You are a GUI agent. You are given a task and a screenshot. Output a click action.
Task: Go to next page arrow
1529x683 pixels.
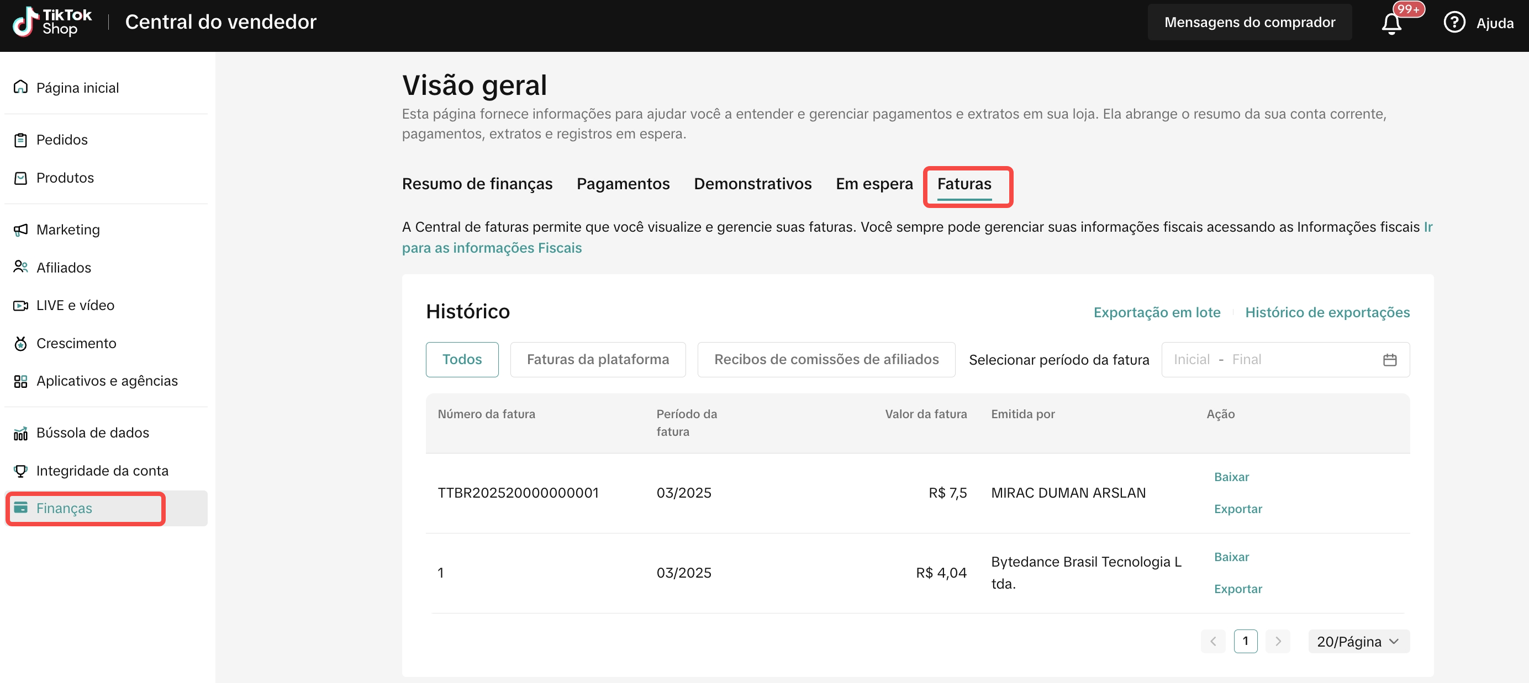[1278, 642]
